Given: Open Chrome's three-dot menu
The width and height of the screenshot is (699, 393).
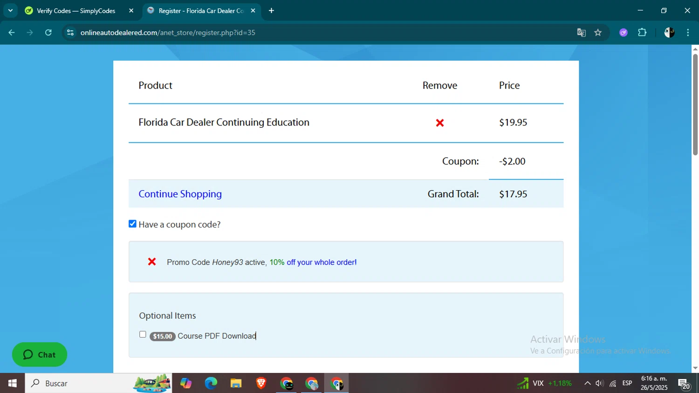Looking at the screenshot, I should pos(688,33).
